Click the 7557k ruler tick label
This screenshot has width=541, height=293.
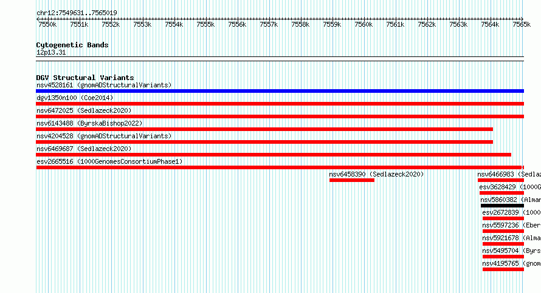click(x=269, y=24)
